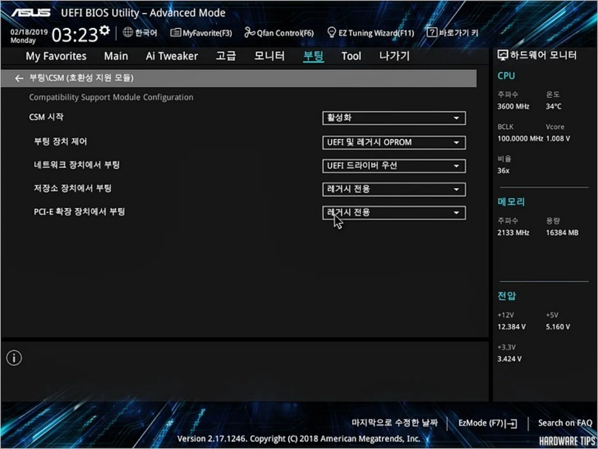This screenshot has height=449, width=598.
Task: Click the 34°C temperature value
Action: 554,106
